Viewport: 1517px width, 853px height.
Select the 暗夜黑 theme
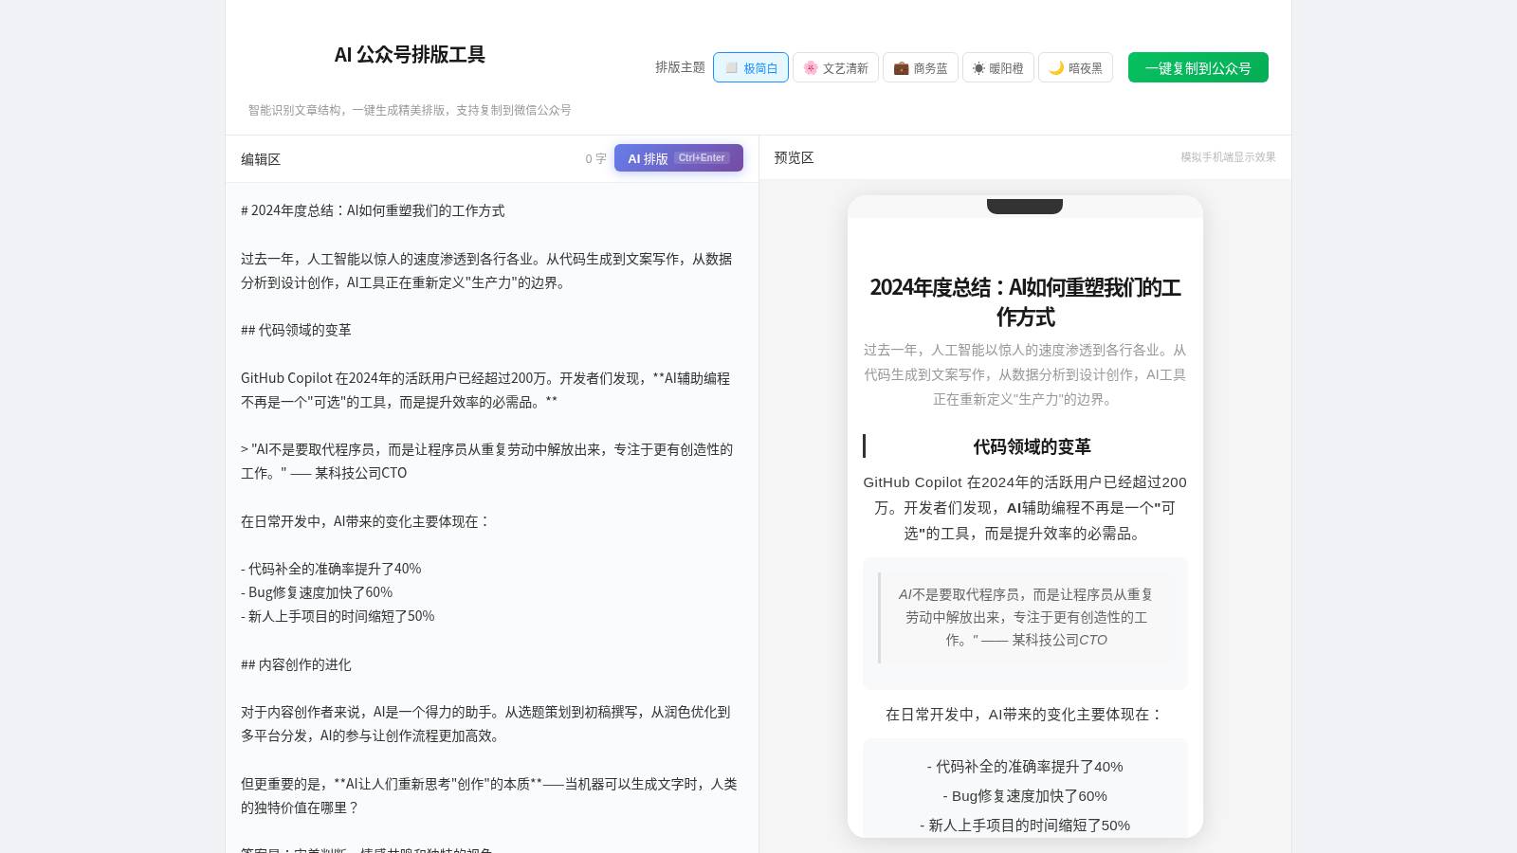pos(1075,67)
